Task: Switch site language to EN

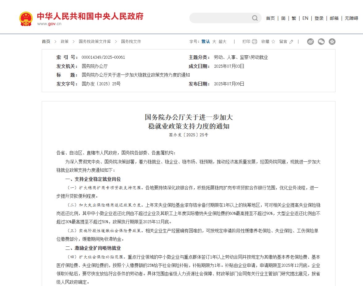Action: [x=305, y=18]
